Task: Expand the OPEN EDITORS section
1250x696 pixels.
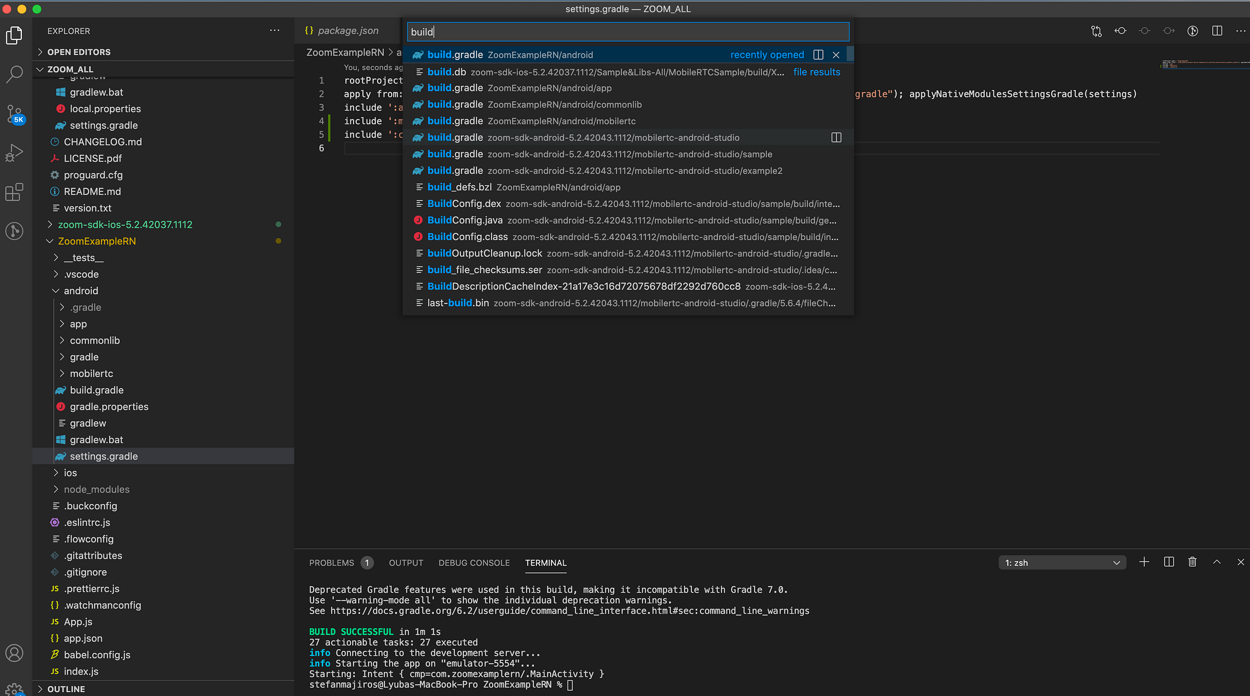Action: 78,52
